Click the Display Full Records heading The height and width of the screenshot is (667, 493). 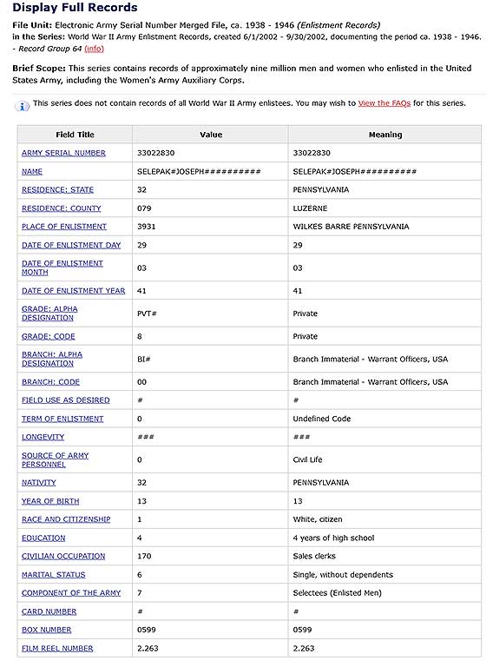coord(75,8)
